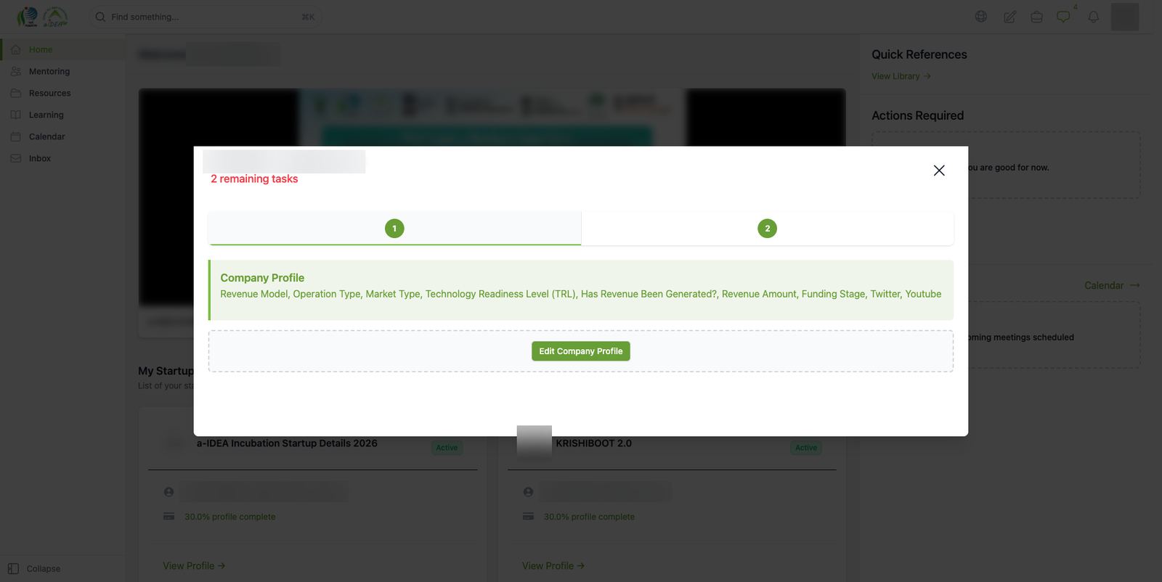Open the Calendar link in right panel
Viewport: 1162px width, 582px height.
(1112, 285)
